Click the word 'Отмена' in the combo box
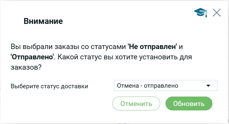229x124 pixels. pyautogui.click(x=127, y=86)
